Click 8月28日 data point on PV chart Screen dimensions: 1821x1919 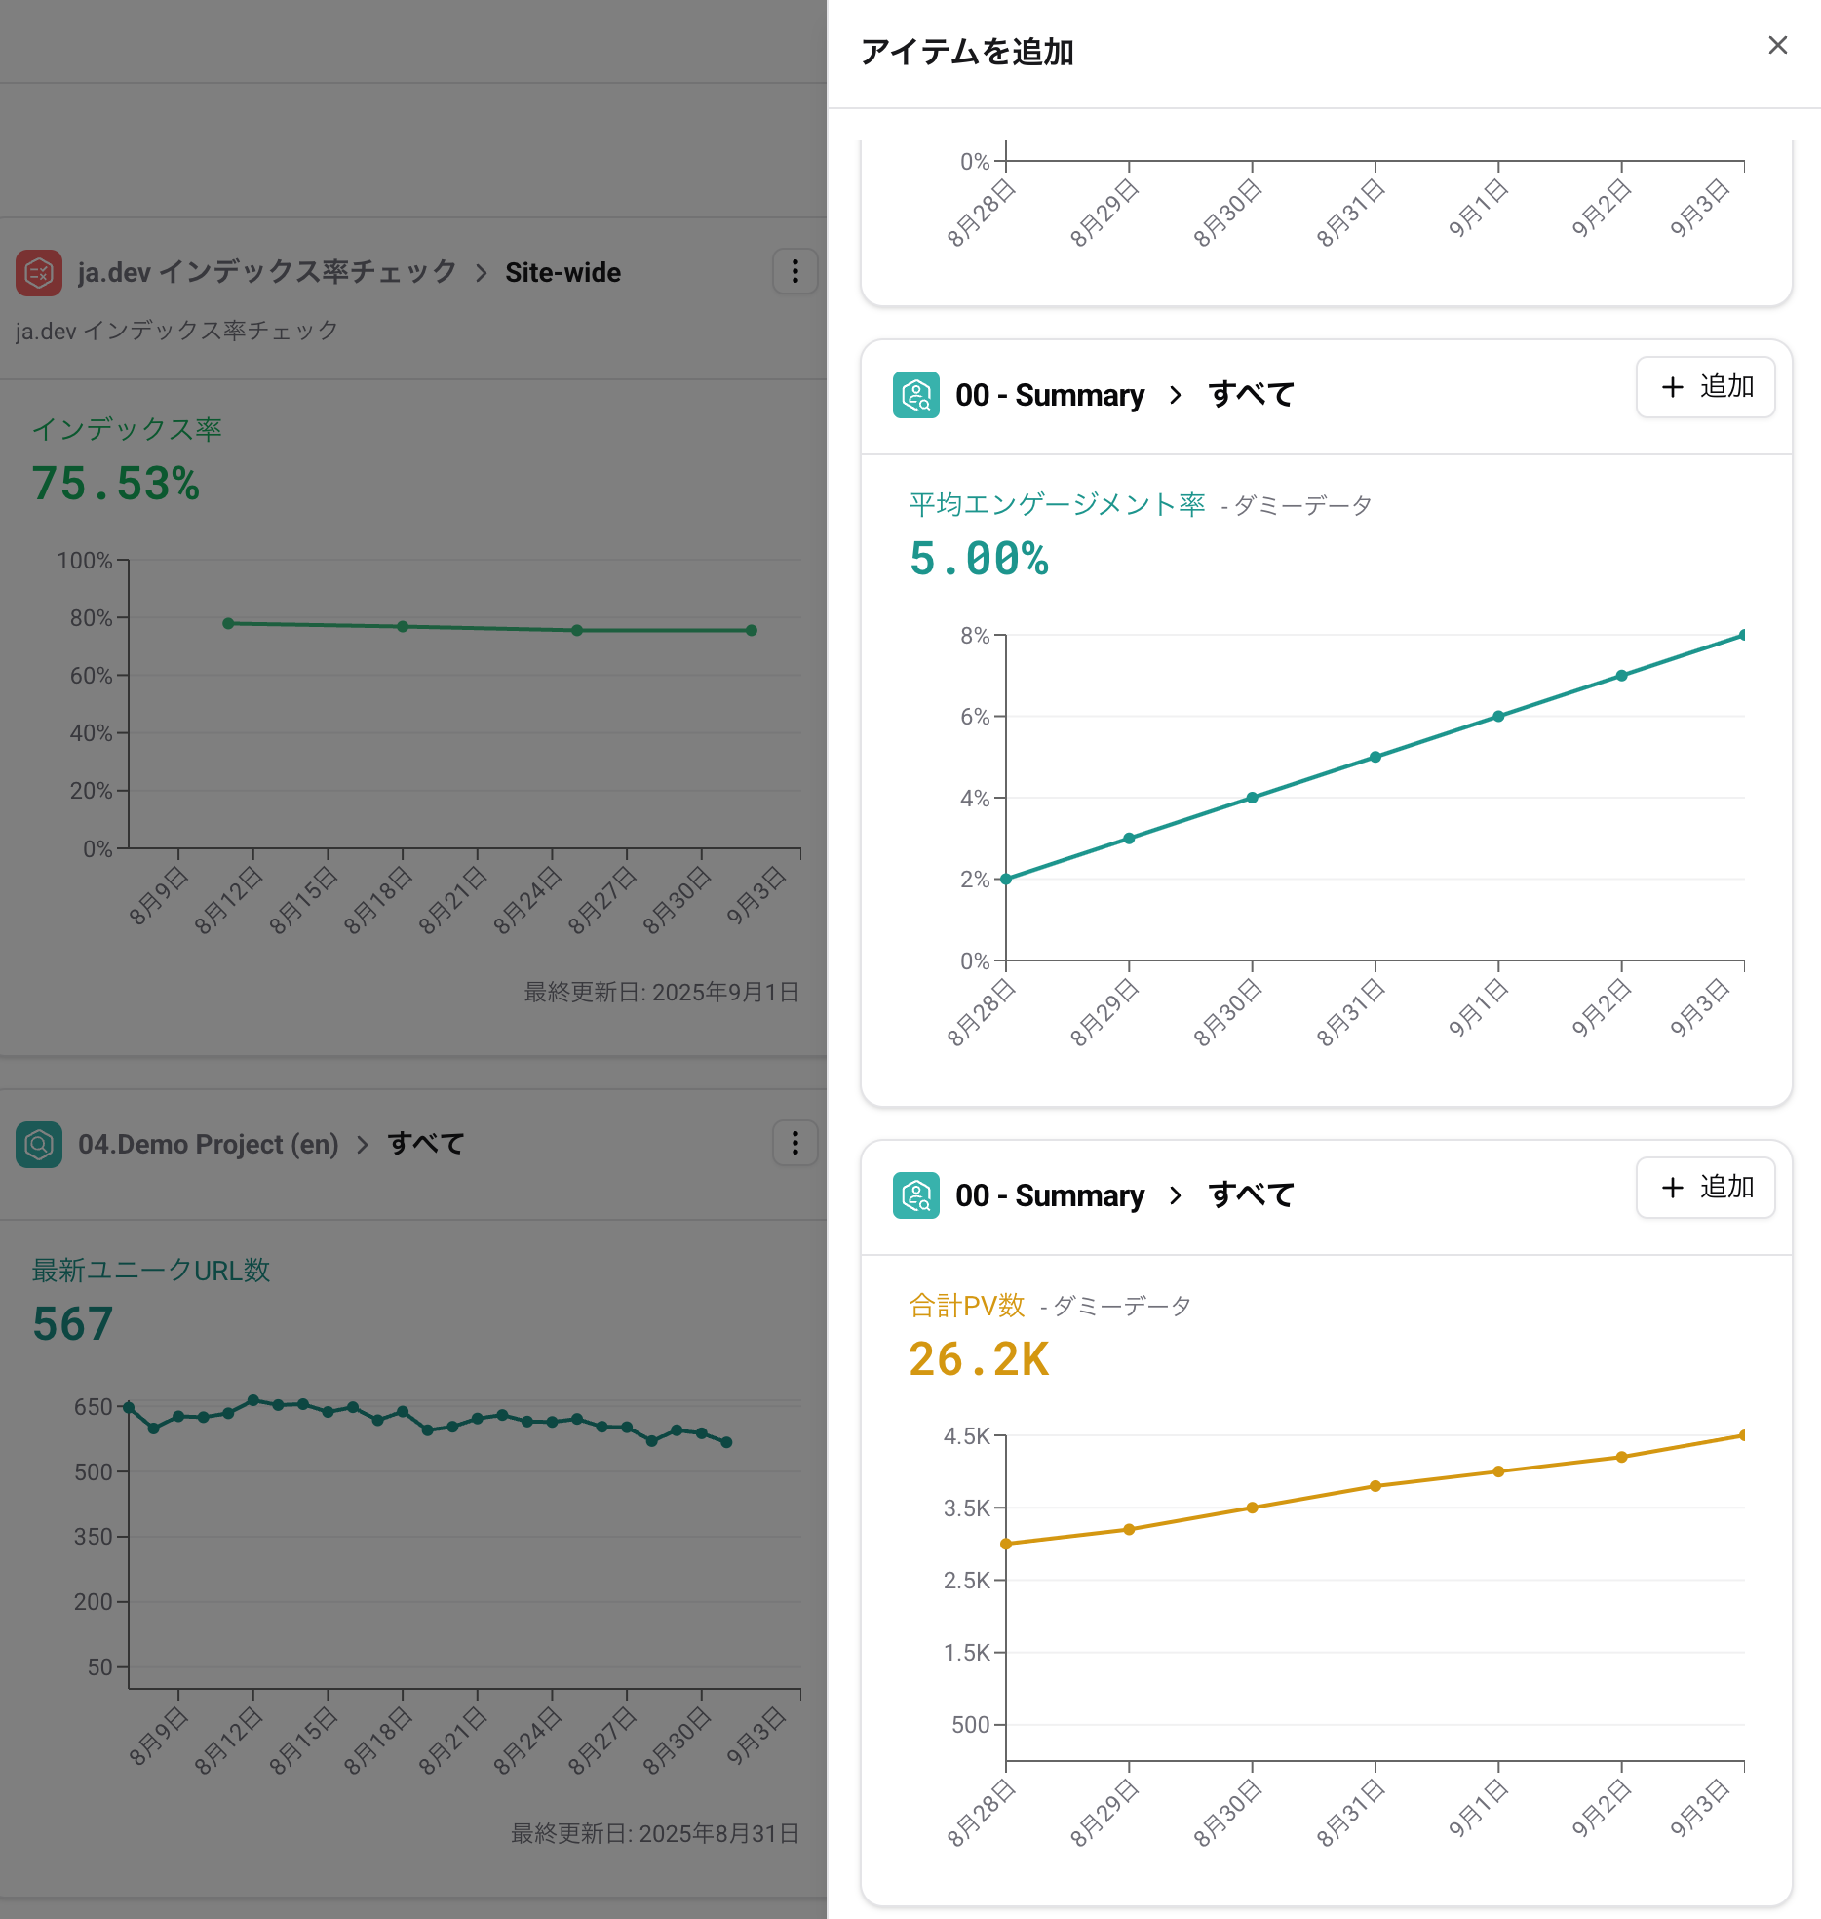1006,1544
